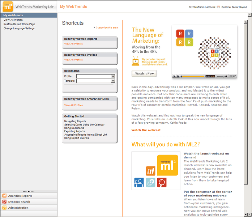Image resolution: width=252 pixels, height=217 pixels.
Task: Click My WebTrends in top navigation
Action: [x=197, y=7]
